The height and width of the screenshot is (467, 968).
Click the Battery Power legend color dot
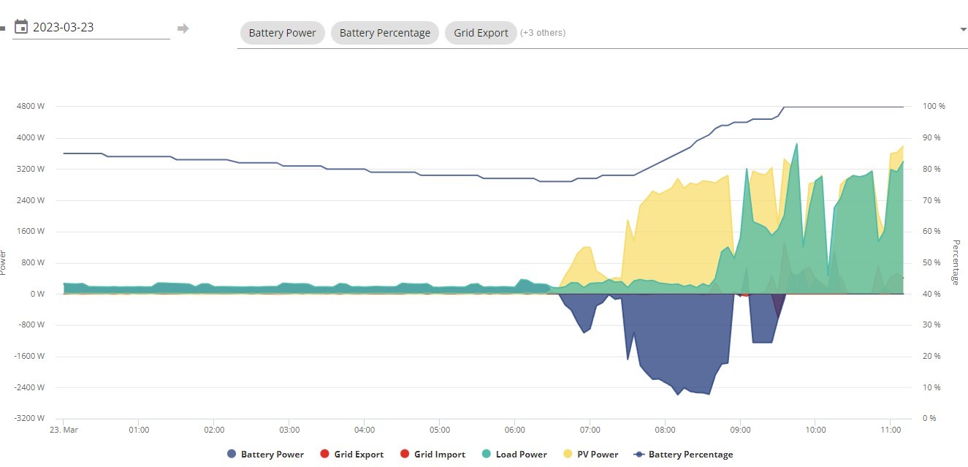[x=232, y=454]
